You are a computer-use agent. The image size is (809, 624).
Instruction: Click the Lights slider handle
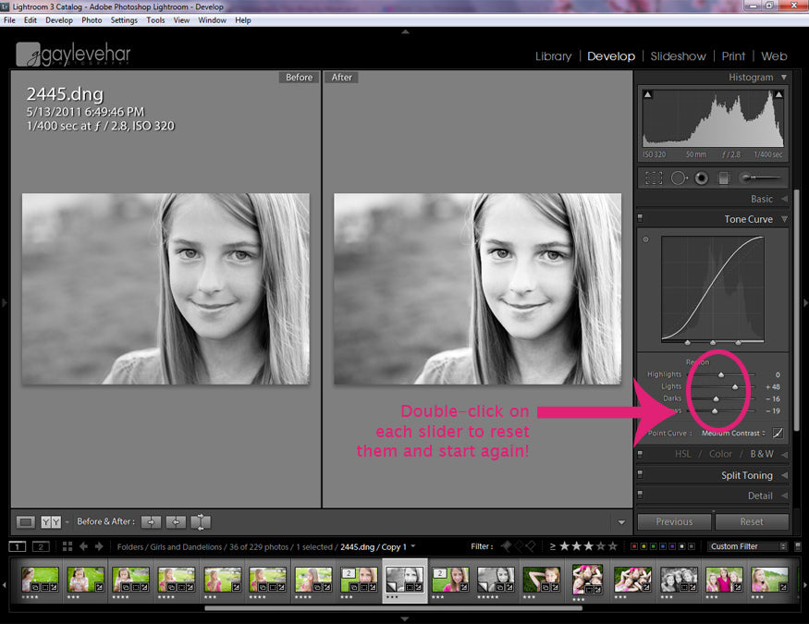coord(735,386)
